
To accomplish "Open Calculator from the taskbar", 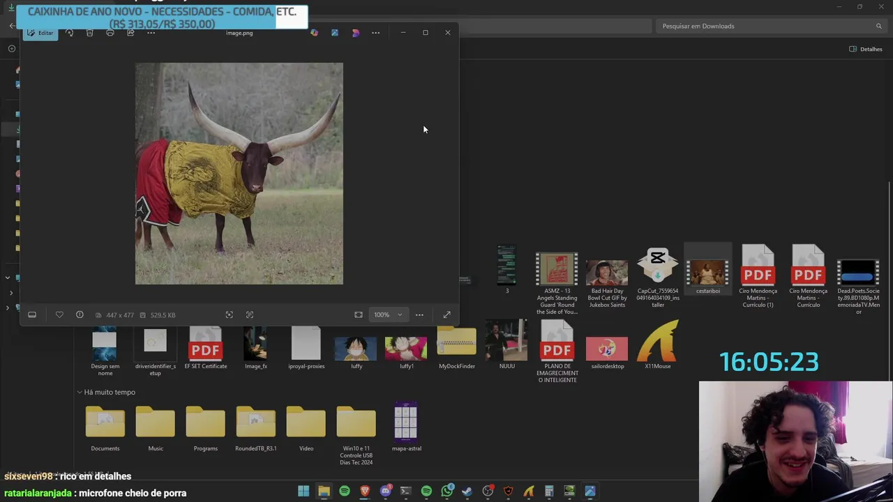I will pos(549,491).
